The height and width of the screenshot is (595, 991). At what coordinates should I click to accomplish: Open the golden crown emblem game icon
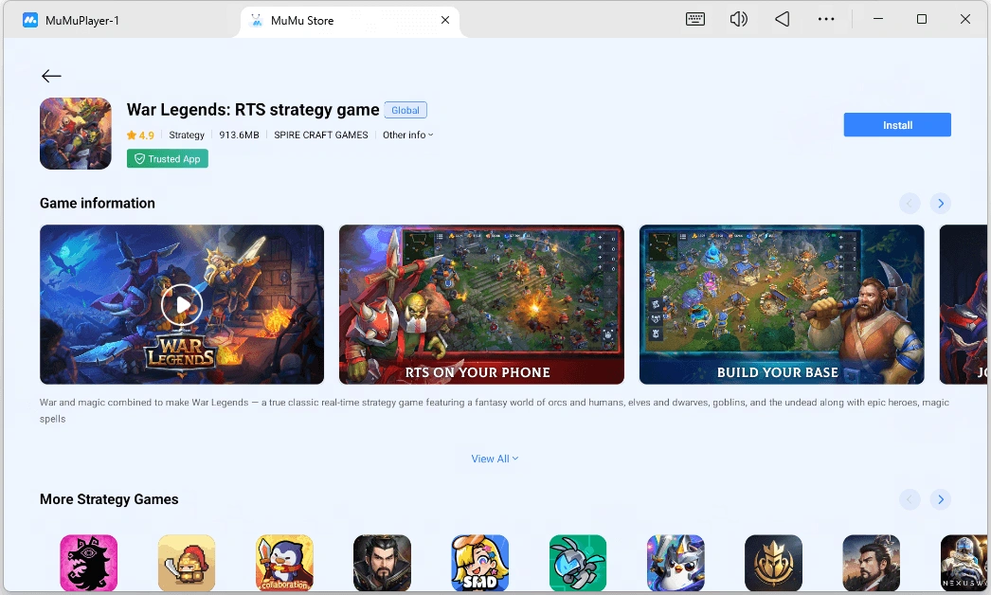pyautogui.click(x=774, y=563)
